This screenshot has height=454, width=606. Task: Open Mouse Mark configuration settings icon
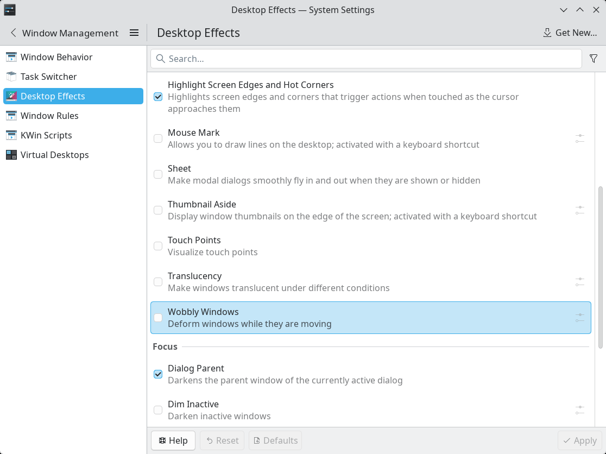click(x=579, y=138)
